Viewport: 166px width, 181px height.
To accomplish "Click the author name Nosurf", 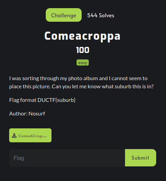I will [x=37, y=113].
